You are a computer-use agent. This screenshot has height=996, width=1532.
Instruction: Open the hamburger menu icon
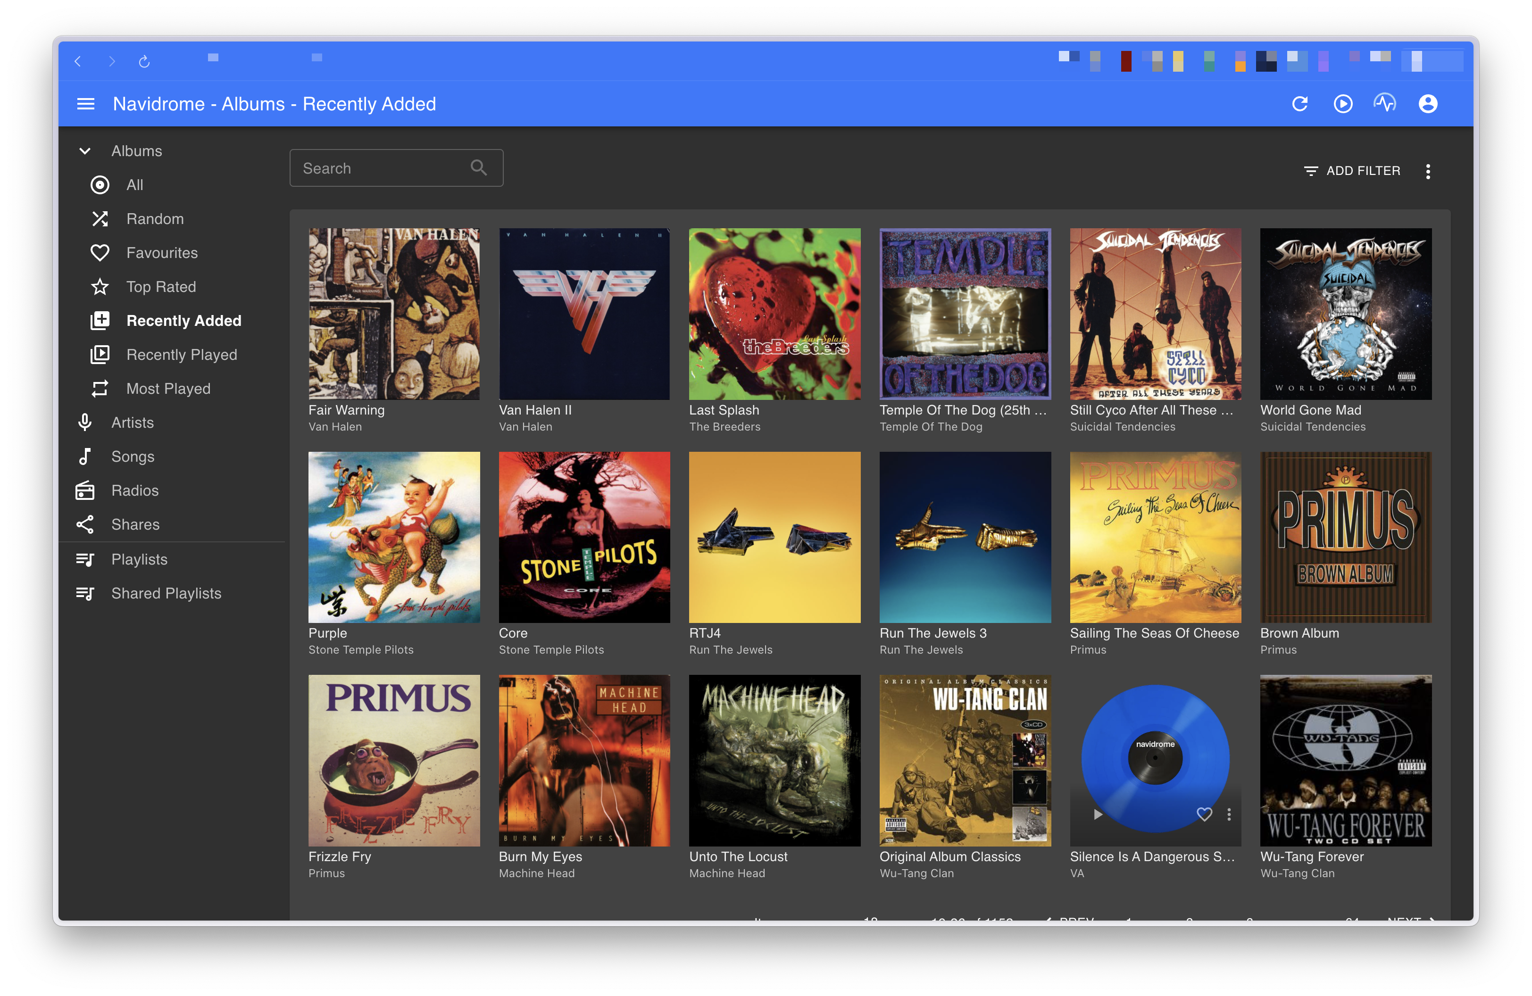(86, 104)
